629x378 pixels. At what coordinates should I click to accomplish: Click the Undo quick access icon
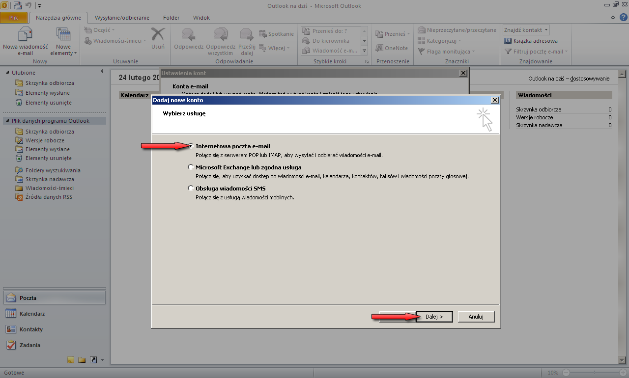click(x=29, y=6)
